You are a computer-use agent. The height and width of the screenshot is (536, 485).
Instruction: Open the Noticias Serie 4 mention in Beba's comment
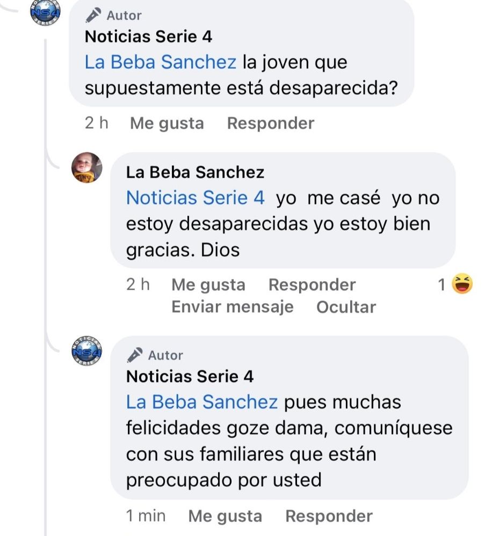click(x=196, y=198)
